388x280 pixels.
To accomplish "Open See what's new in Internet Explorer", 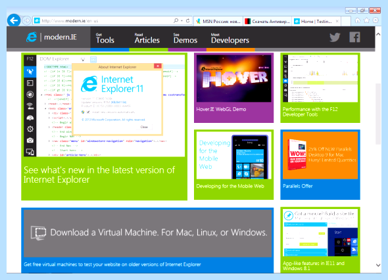I will (99, 175).
